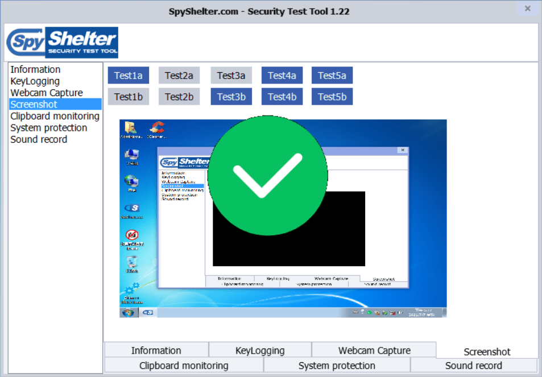Run the Test2a screenshot test

click(x=179, y=75)
